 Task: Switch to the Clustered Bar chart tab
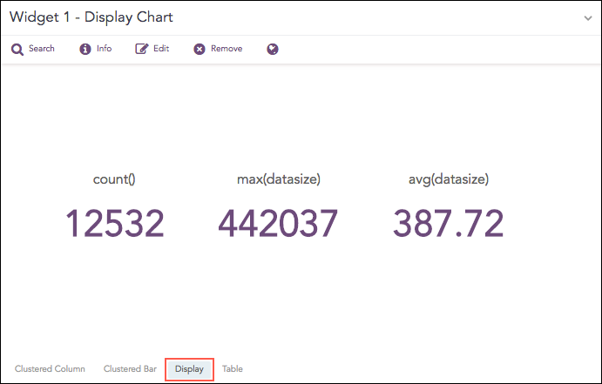coord(130,369)
